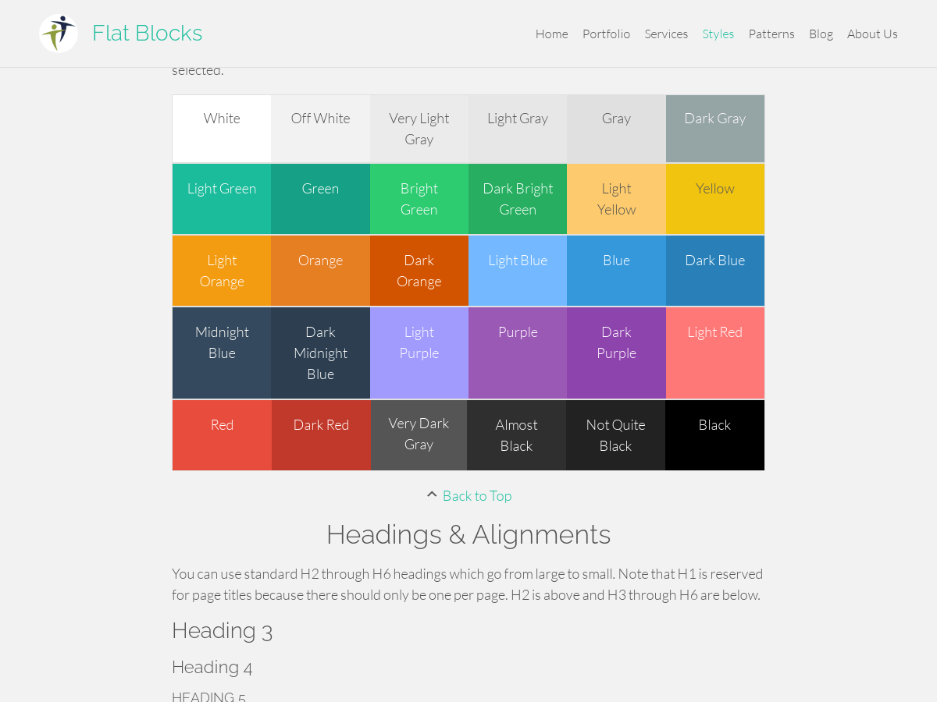Pick the Light Yellow swatch

pos(616,199)
